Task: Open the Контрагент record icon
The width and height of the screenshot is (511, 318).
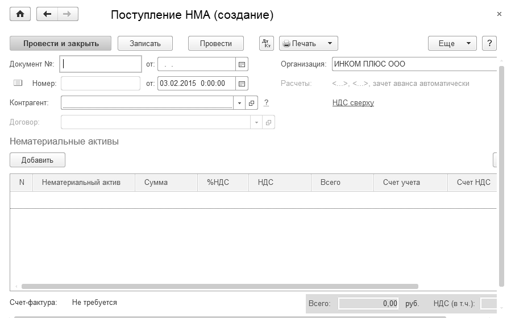Action: tap(251, 103)
